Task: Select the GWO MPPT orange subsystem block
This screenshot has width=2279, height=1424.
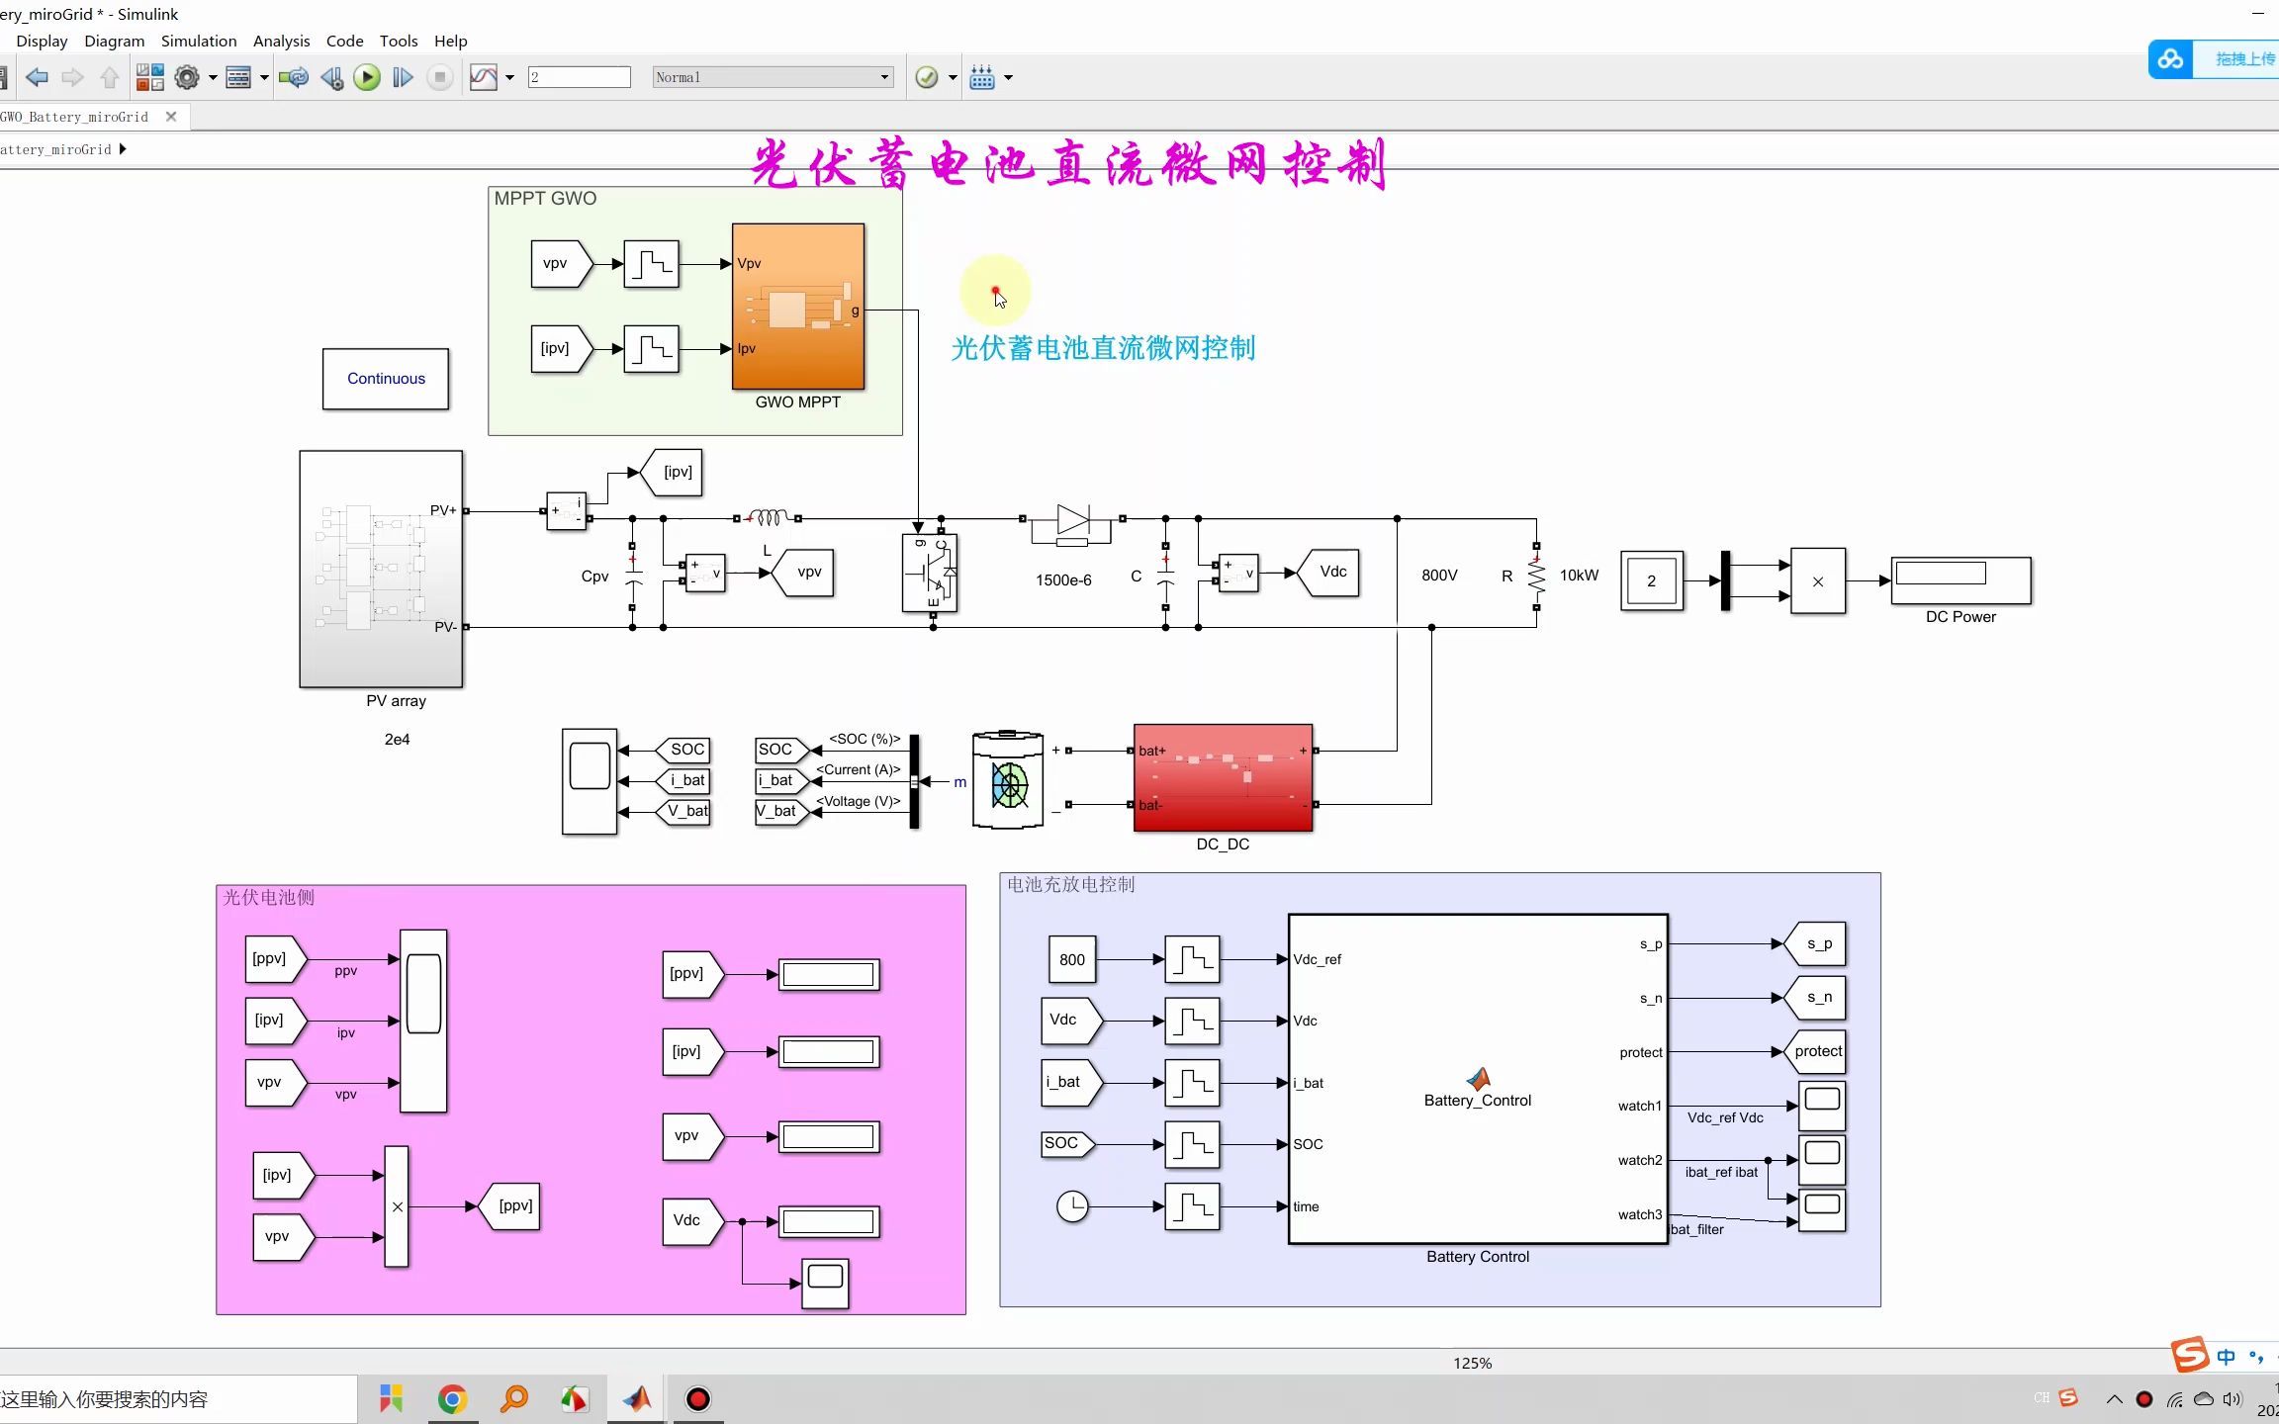Action: coord(797,307)
